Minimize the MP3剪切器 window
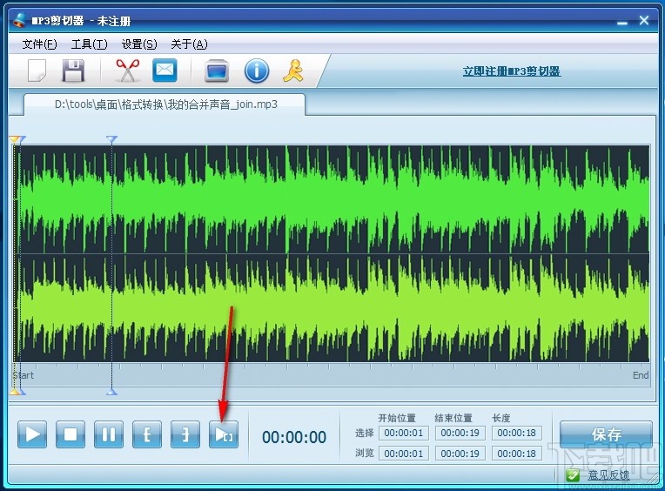The width and height of the screenshot is (665, 491). [x=622, y=23]
